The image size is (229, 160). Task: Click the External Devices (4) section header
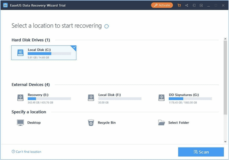click(x=31, y=85)
